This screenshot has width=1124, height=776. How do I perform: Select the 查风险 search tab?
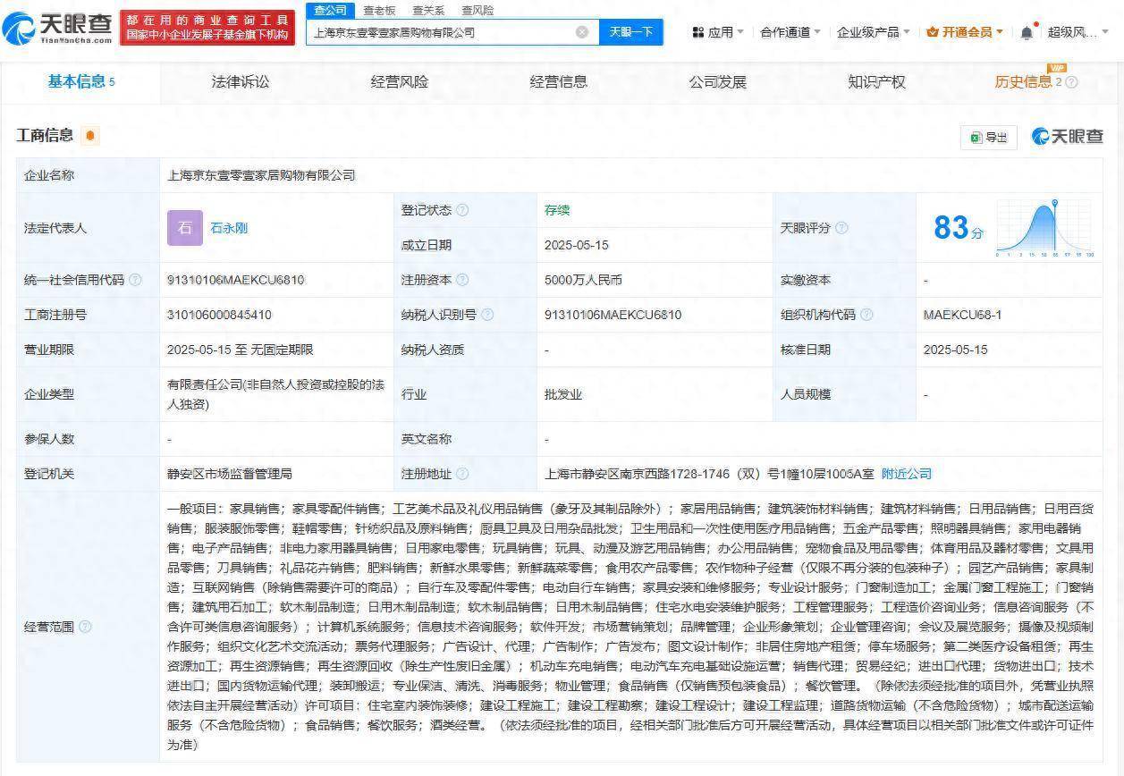[x=477, y=11]
